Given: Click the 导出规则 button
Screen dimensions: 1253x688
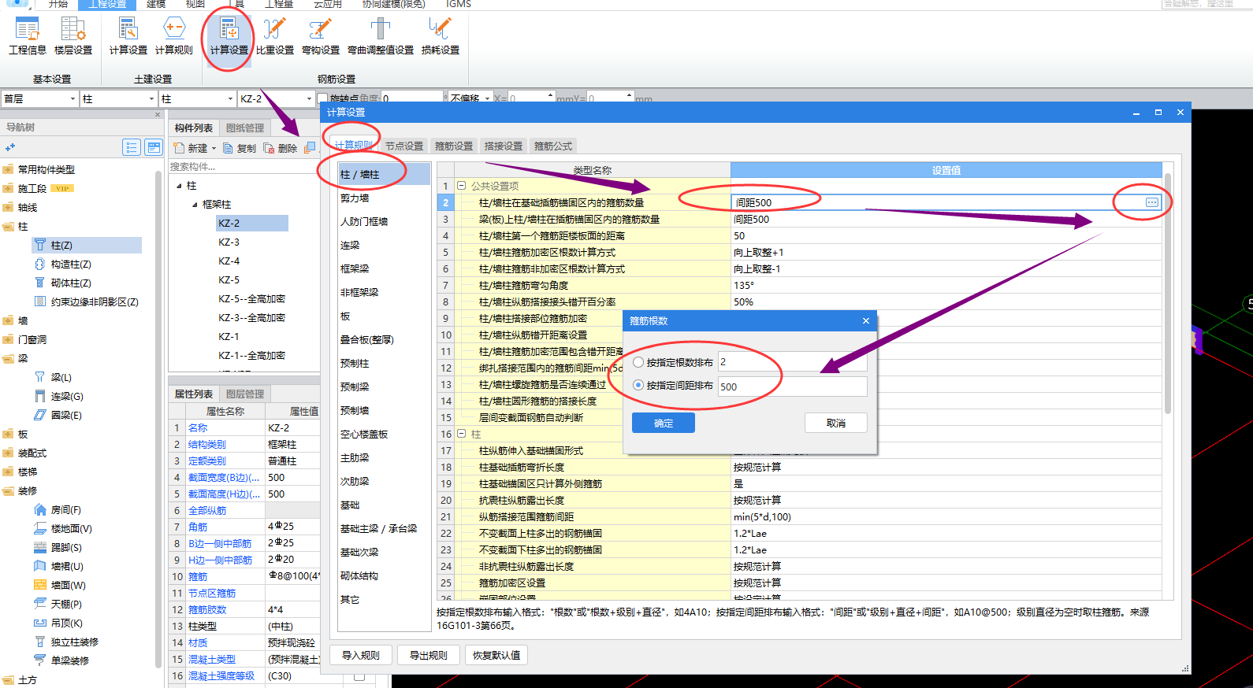Looking at the screenshot, I should pos(429,655).
